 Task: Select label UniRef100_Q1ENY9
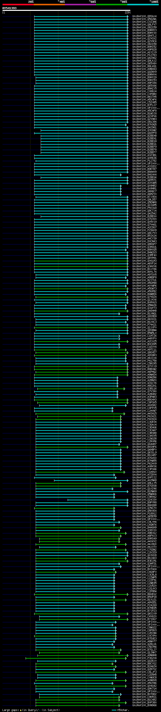coord(144,72)
